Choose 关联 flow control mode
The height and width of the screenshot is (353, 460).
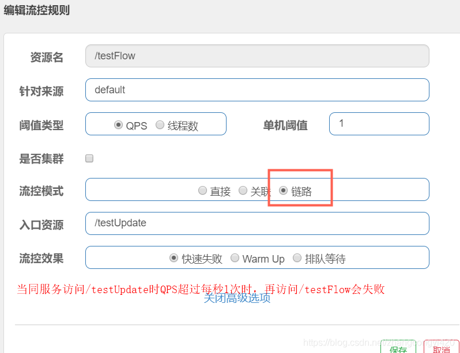pos(243,191)
